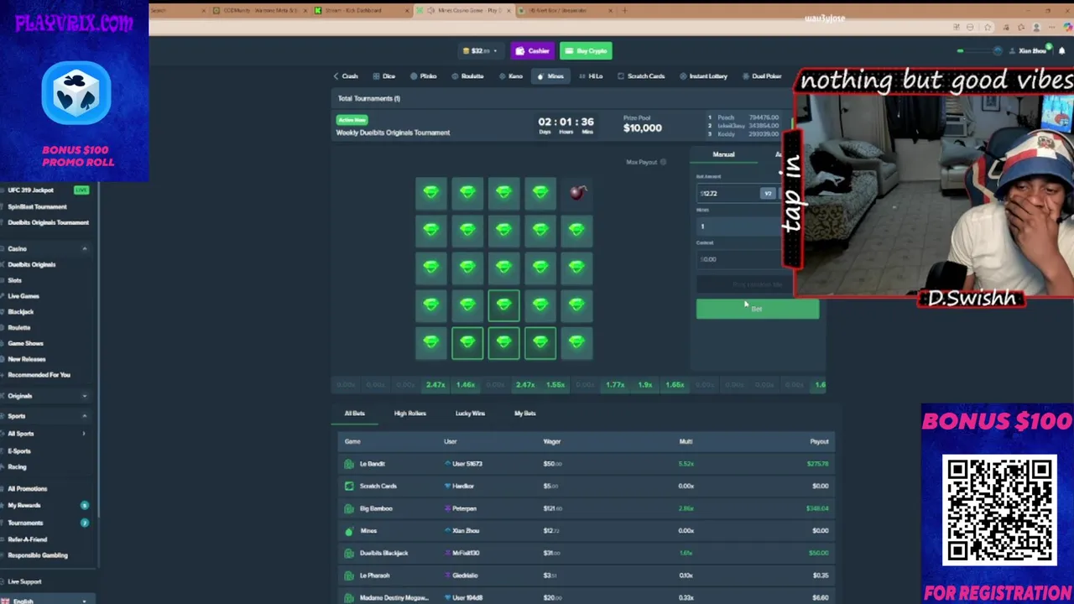
Task: Open the Plinko game tab
Action: point(424,76)
